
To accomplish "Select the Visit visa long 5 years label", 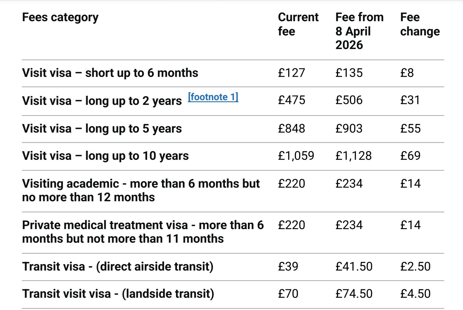I will tap(102, 129).
